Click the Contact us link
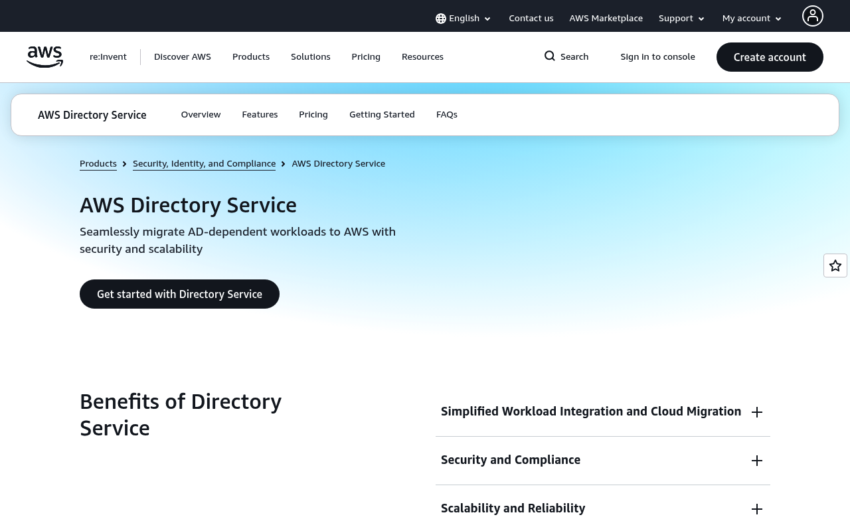 point(531,19)
